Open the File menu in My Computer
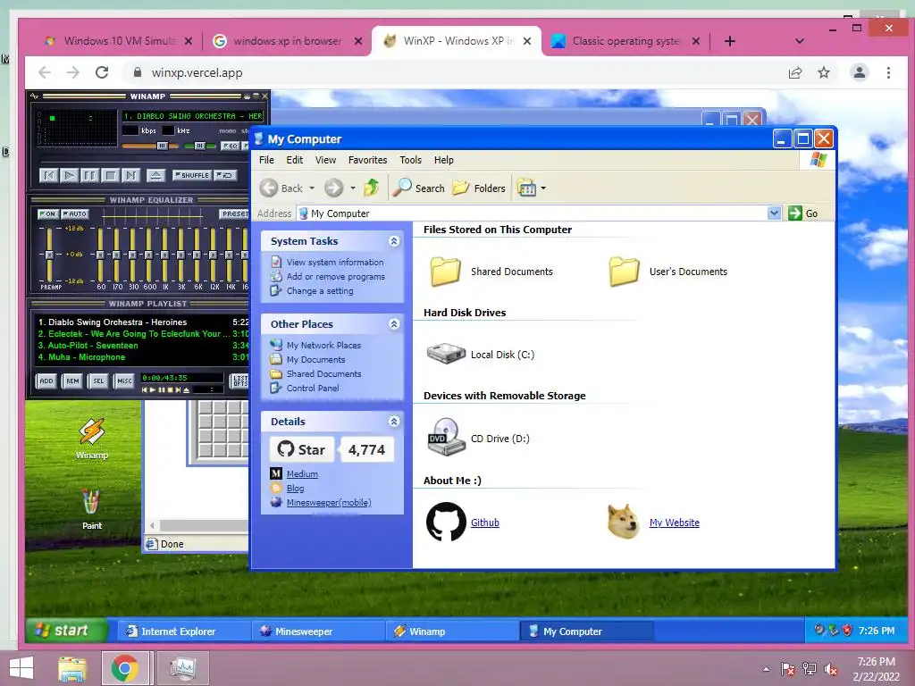The height and width of the screenshot is (686, 915). click(x=266, y=160)
